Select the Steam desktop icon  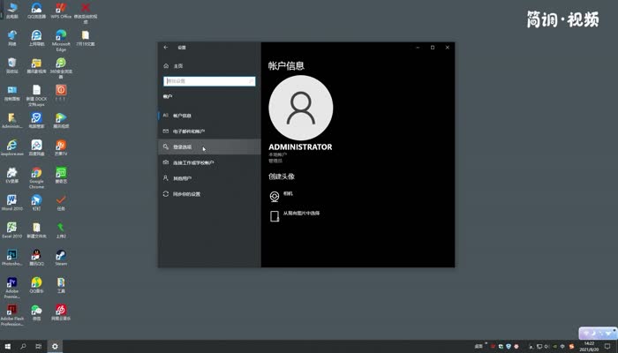pos(61,255)
